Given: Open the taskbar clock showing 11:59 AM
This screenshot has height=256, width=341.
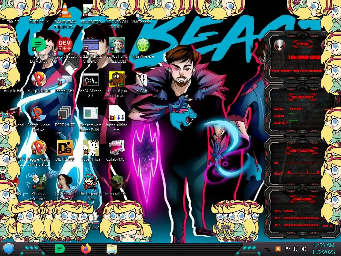Looking at the screenshot, I should coord(323,249).
